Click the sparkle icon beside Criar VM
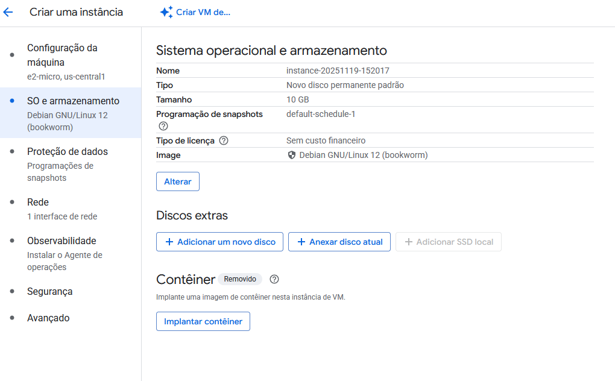Screen dimensions: 615x381 [x=166, y=12]
